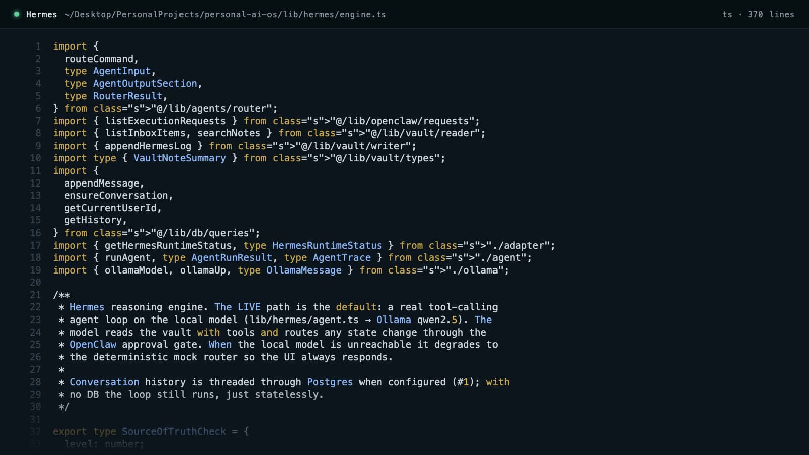
Task: Click the green status dot beside Hermes
Action: coord(17,14)
